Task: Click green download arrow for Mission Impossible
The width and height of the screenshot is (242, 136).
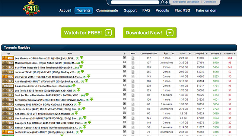Action: pyautogui.click(x=82, y=62)
